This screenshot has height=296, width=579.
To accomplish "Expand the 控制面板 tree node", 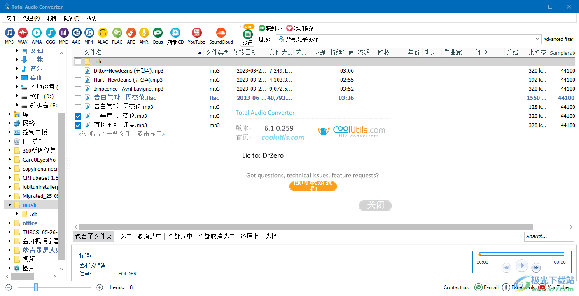I will [x=10, y=132].
